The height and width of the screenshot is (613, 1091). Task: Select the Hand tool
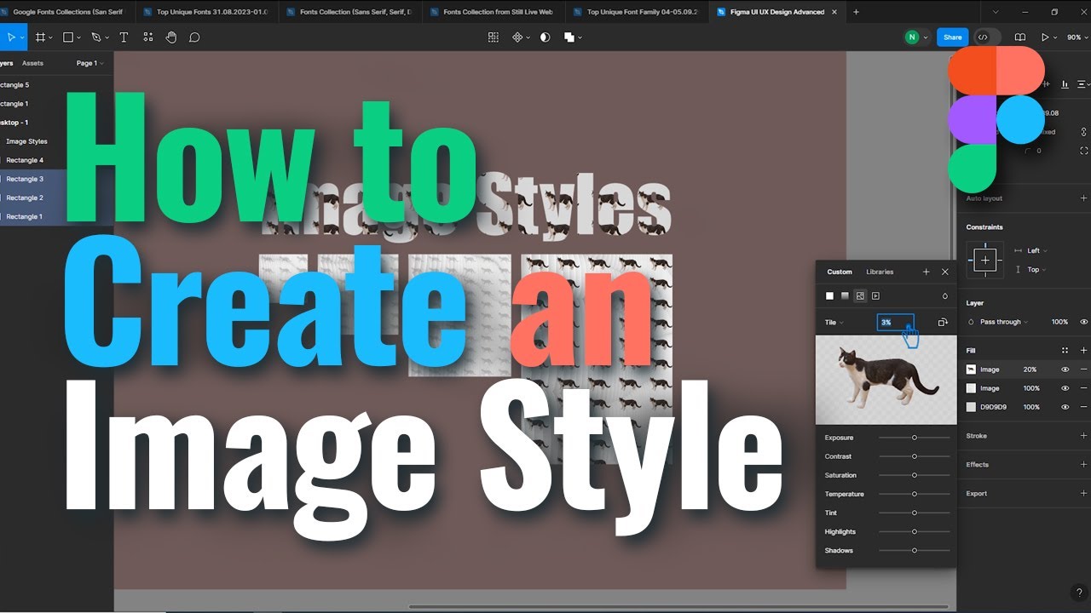(x=170, y=37)
